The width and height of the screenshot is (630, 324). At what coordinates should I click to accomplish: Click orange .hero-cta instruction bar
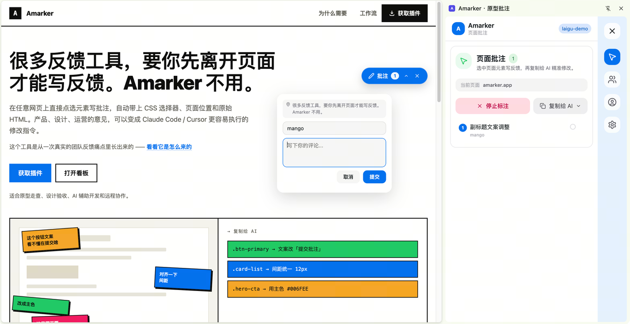[x=322, y=289]
